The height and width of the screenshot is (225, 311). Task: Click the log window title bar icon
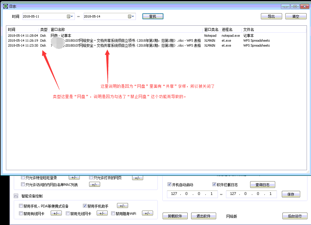pos(5,6)
